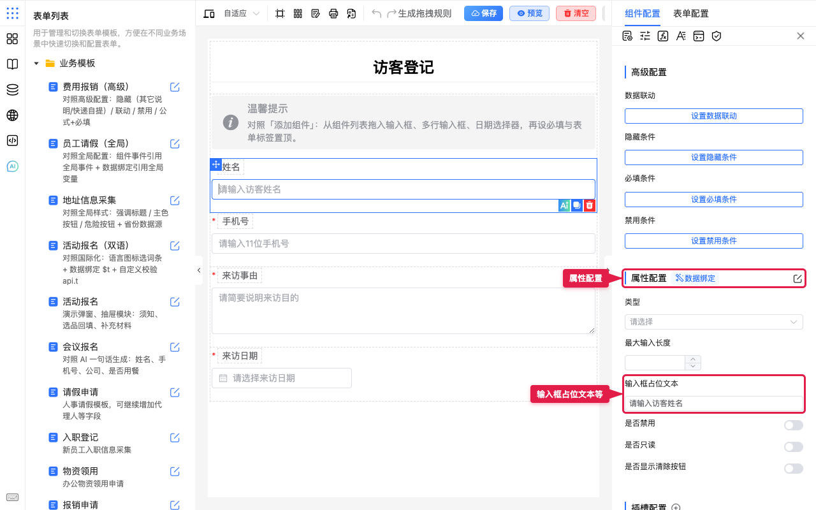This screenshot has height=510, width=816.
Task: Click the undo arrow in toolbar
Action: [x=377, y=13]
